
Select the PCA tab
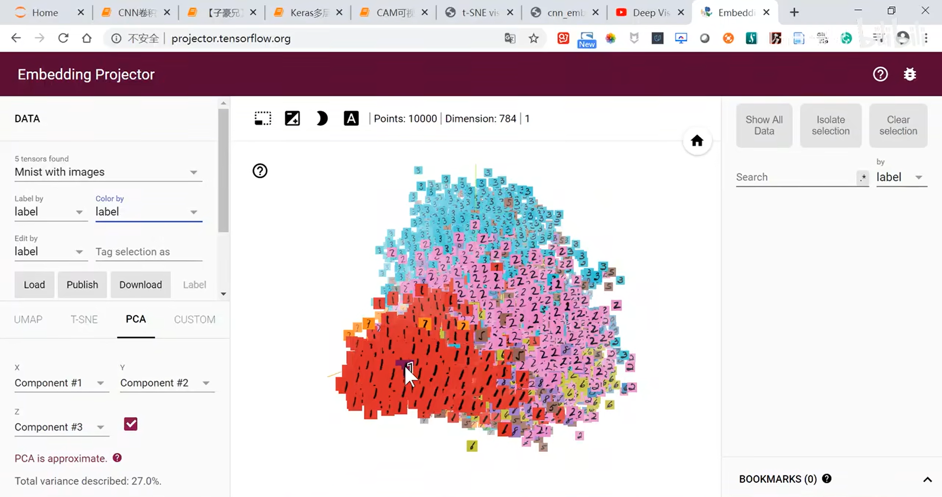click(136, 319)
